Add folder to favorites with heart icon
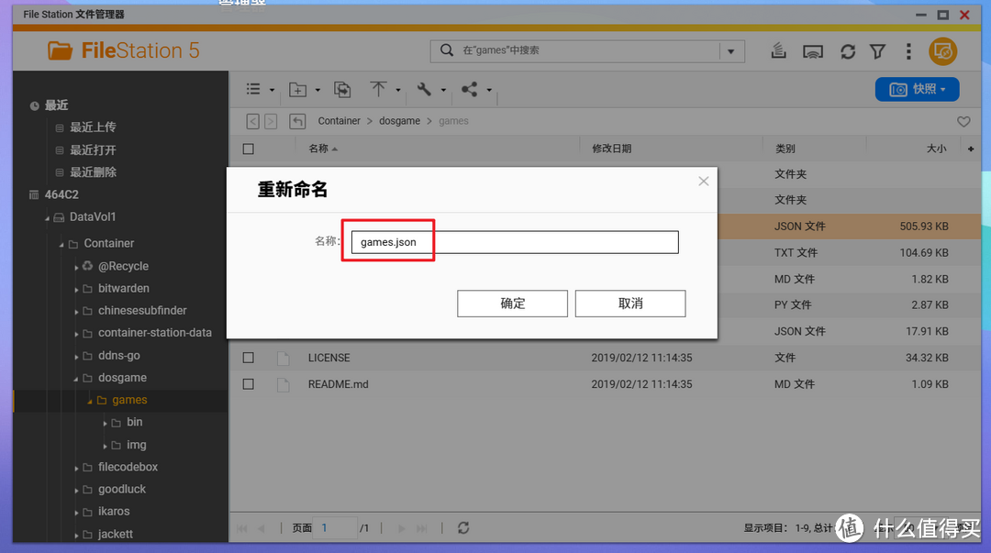This screenshot has height=553, width=991. coord(963,121)
